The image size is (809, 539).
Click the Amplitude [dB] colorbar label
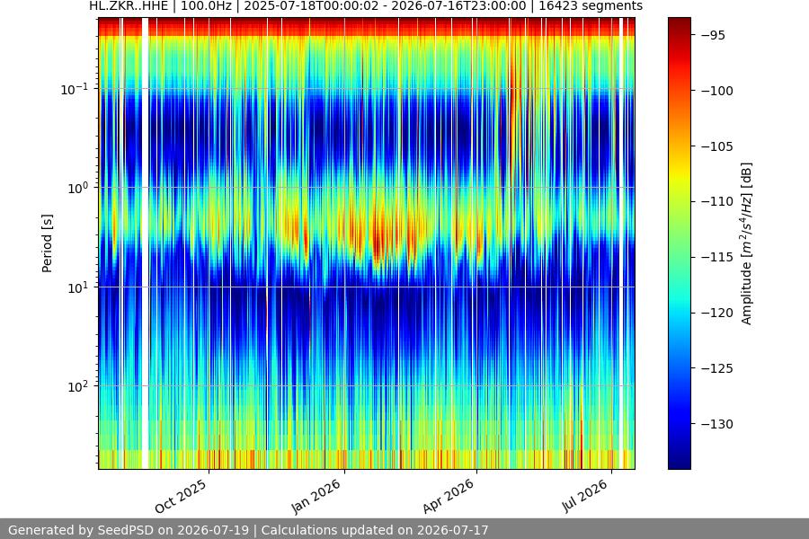[x=746, y=243]
